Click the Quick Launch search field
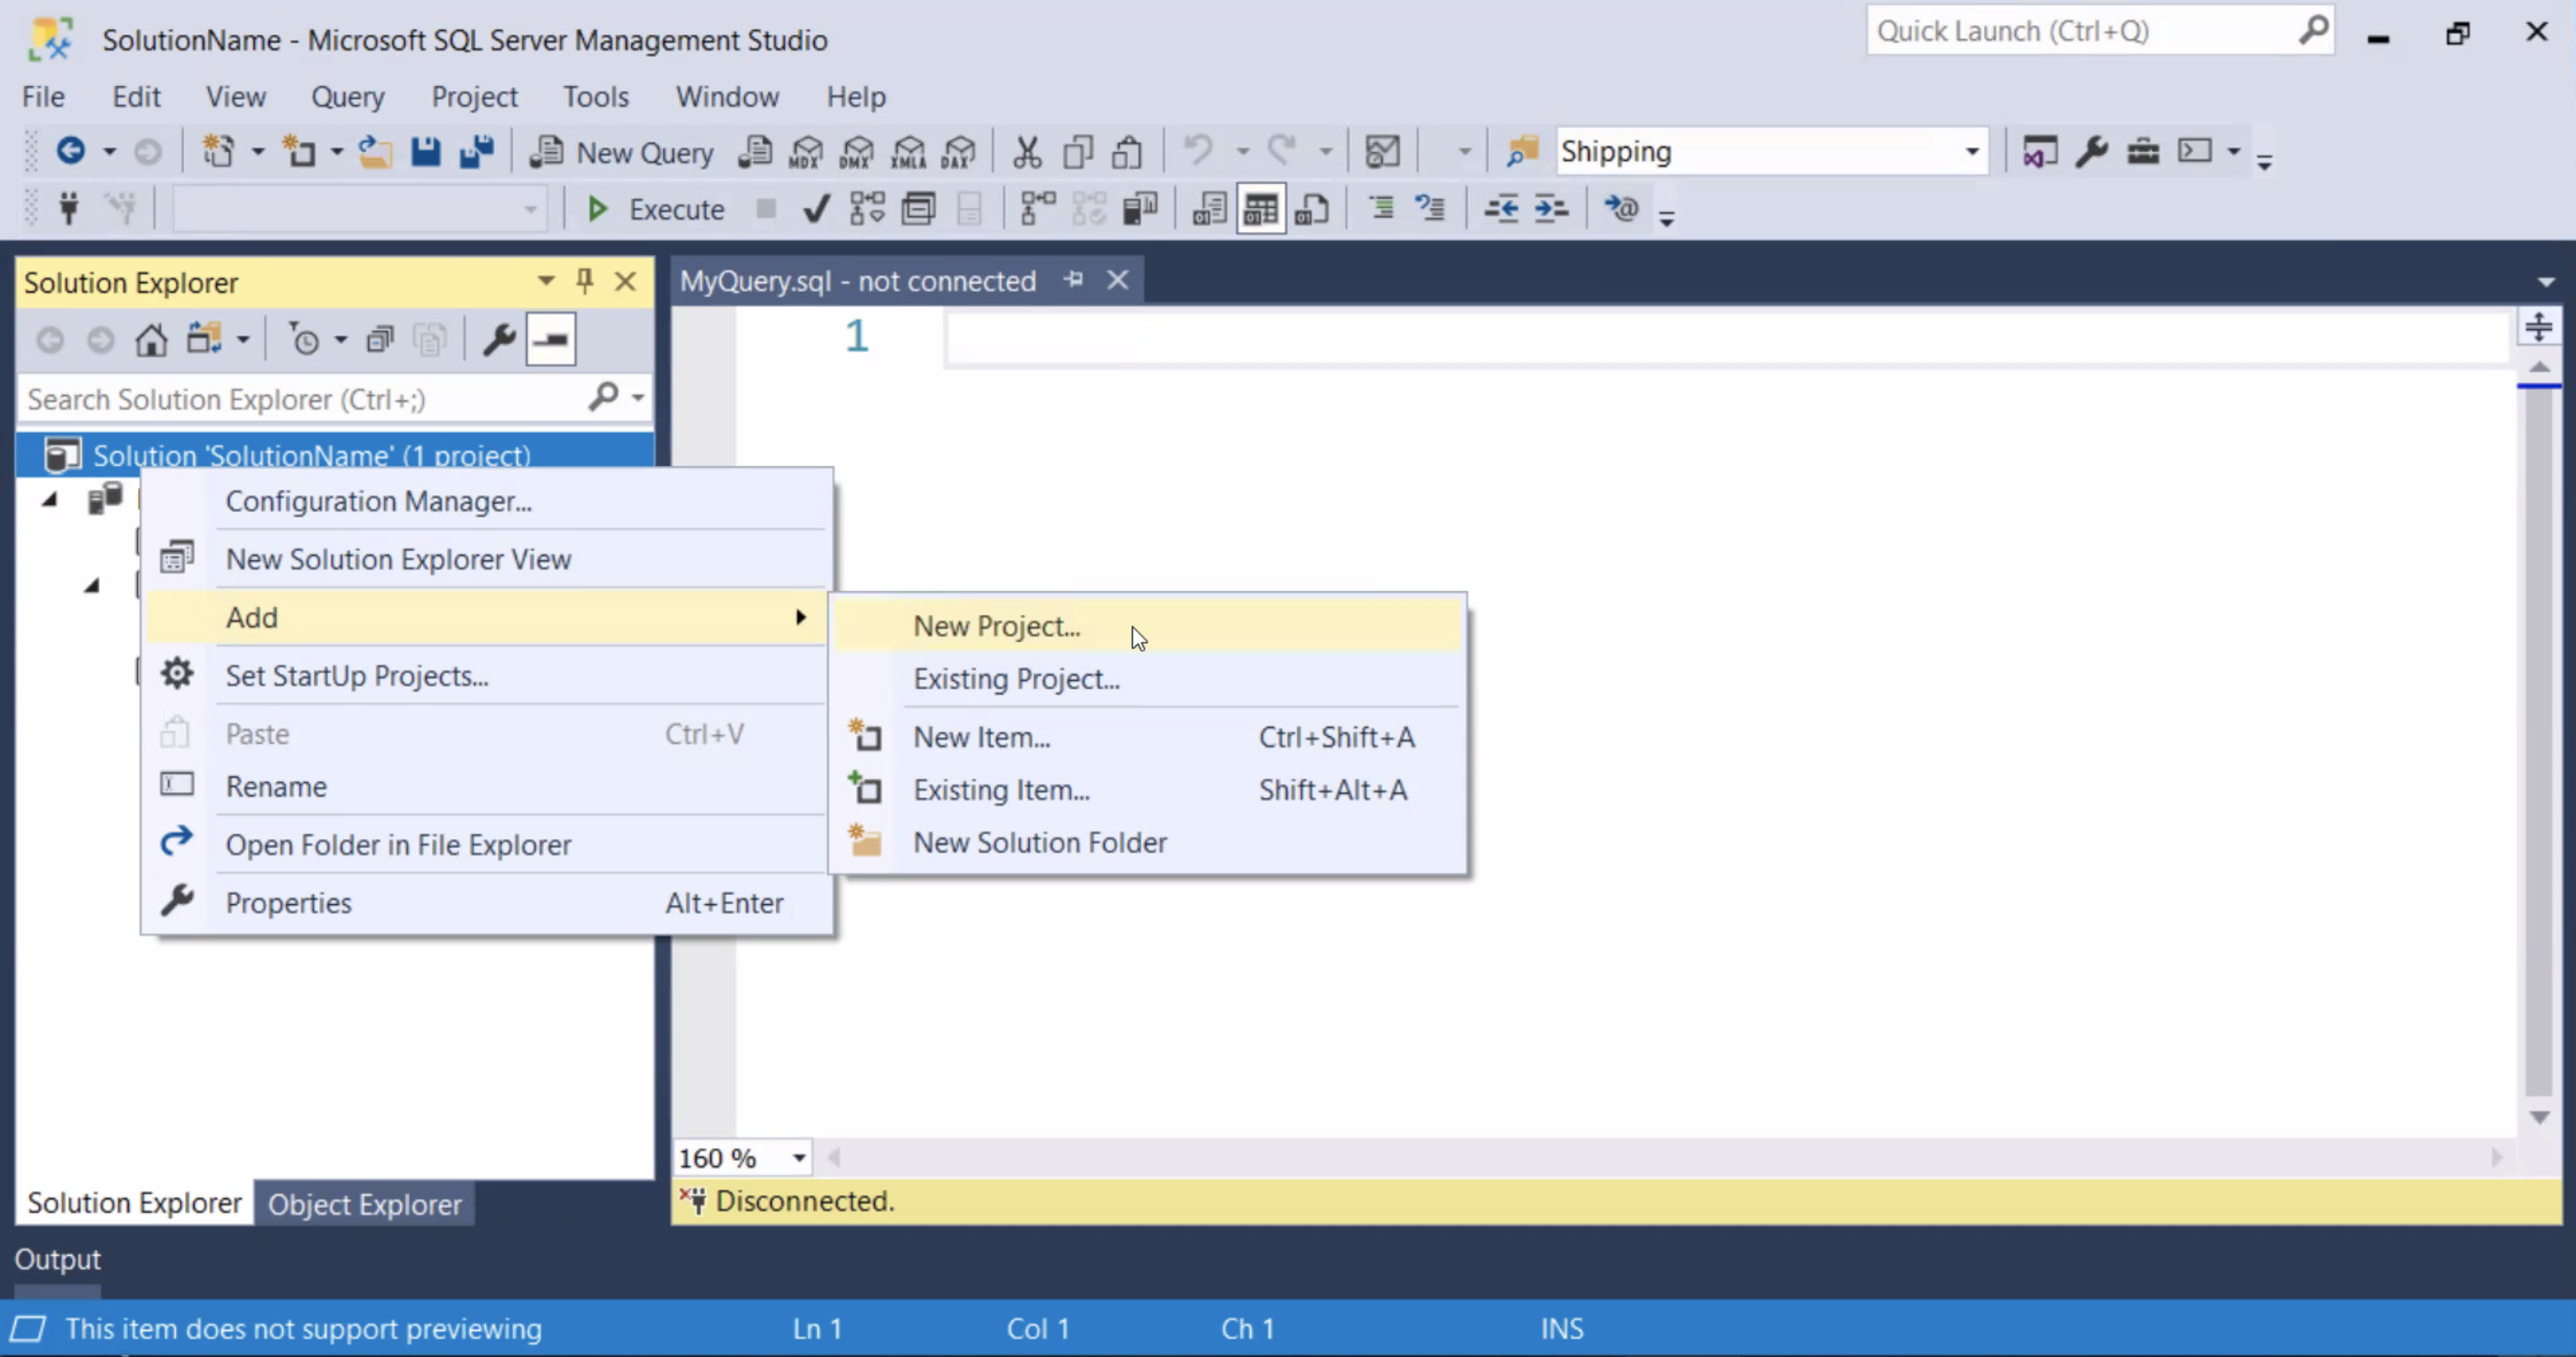 click(2100, 31)
